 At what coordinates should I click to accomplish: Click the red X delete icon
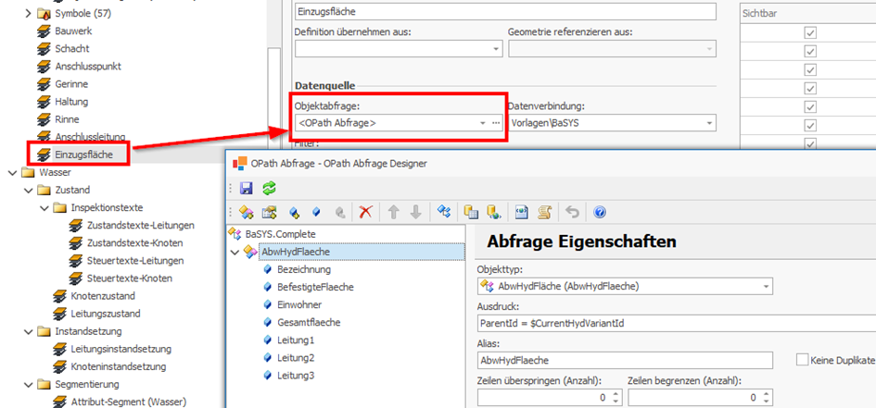point(365,213)
